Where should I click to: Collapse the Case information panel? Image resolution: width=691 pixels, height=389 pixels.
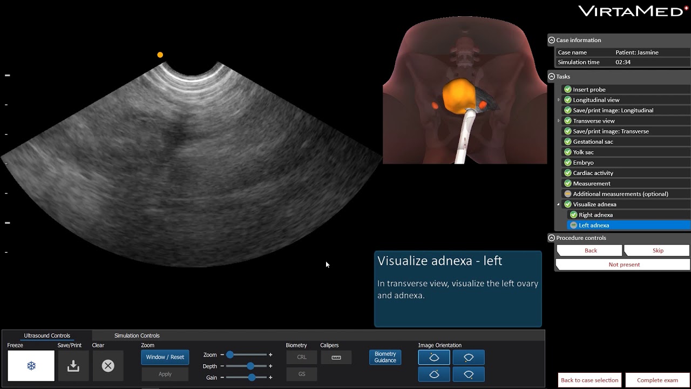pyautogui.click(x=551, y=40)
